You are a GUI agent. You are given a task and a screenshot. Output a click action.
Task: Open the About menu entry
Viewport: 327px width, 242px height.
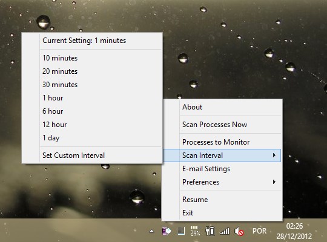coord(222,107)
